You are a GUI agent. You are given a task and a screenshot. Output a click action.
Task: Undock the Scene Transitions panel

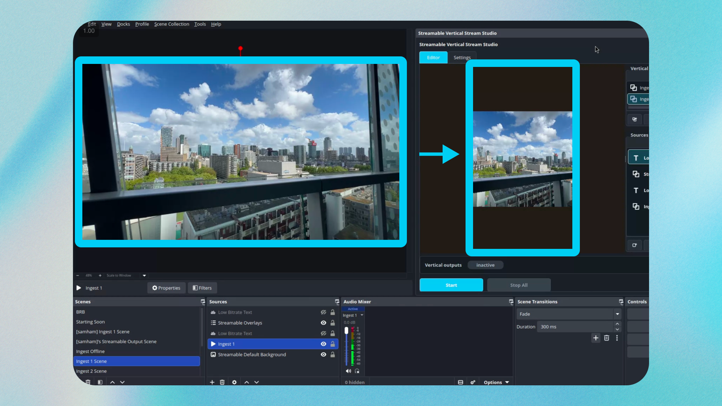click(621, 302)
